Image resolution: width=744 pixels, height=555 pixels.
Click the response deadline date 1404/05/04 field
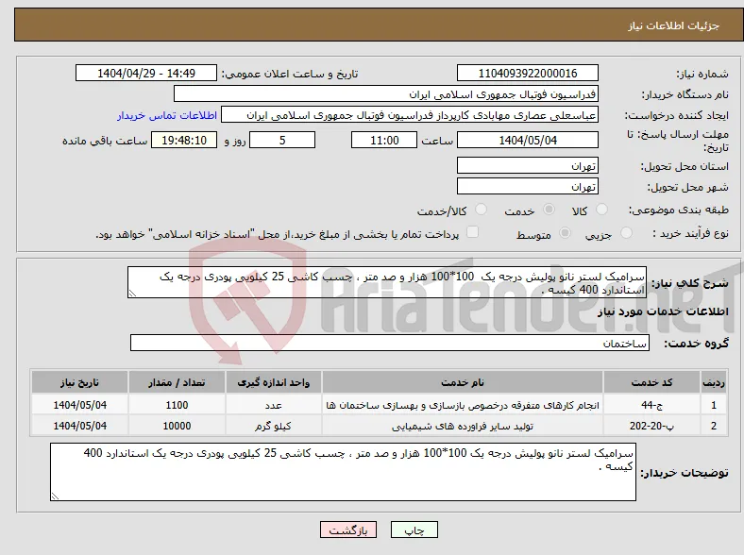pyautogui.click(x=528, y=140)
